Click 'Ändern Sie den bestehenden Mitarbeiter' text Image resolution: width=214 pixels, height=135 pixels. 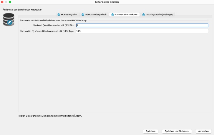point(23,10)
